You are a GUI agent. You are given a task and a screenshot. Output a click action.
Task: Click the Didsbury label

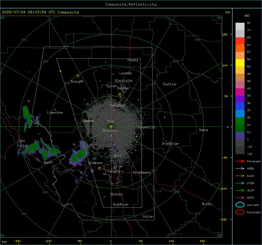click(110, 131)
